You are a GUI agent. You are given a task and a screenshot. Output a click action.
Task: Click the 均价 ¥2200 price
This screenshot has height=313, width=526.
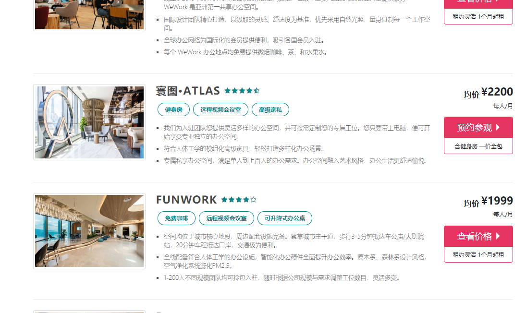point(489,93)
